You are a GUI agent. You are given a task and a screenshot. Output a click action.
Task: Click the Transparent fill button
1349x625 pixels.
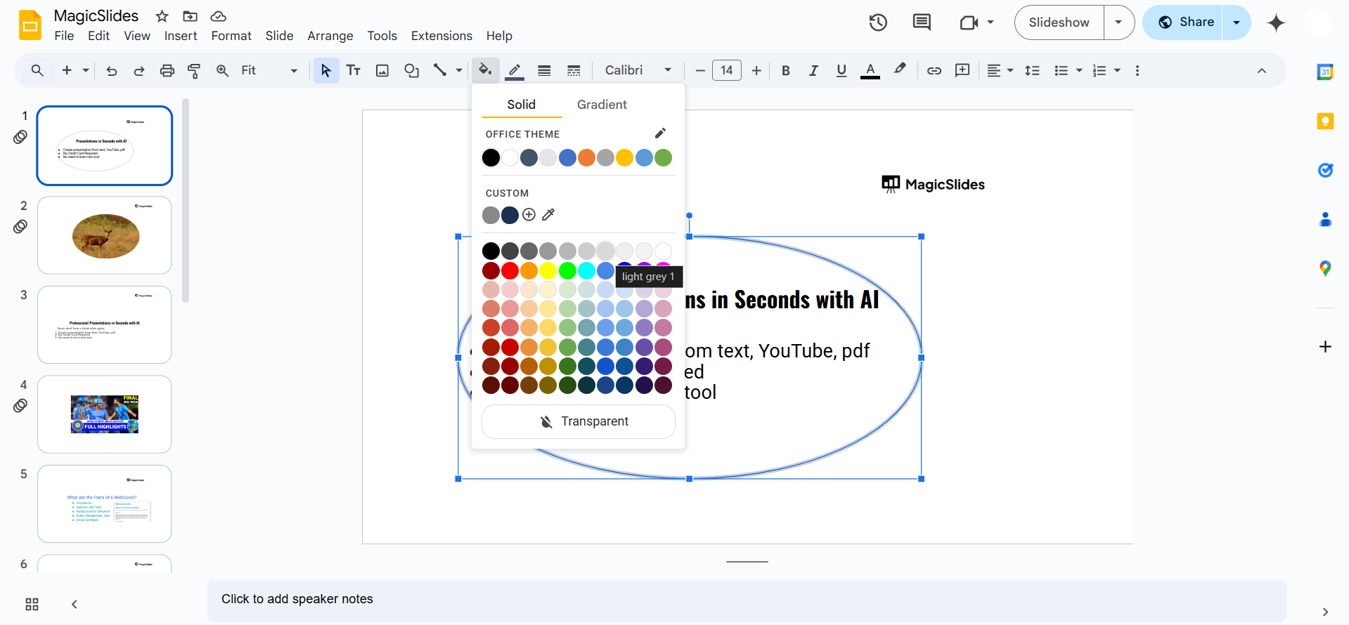[578, 421]
